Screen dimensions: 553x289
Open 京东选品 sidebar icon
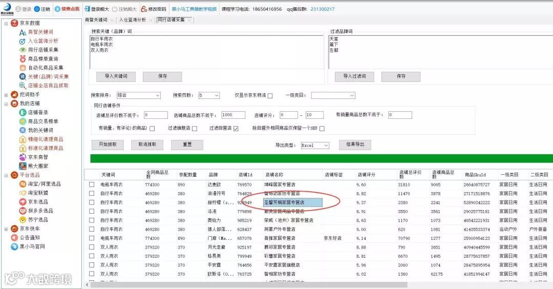[23, 202]
